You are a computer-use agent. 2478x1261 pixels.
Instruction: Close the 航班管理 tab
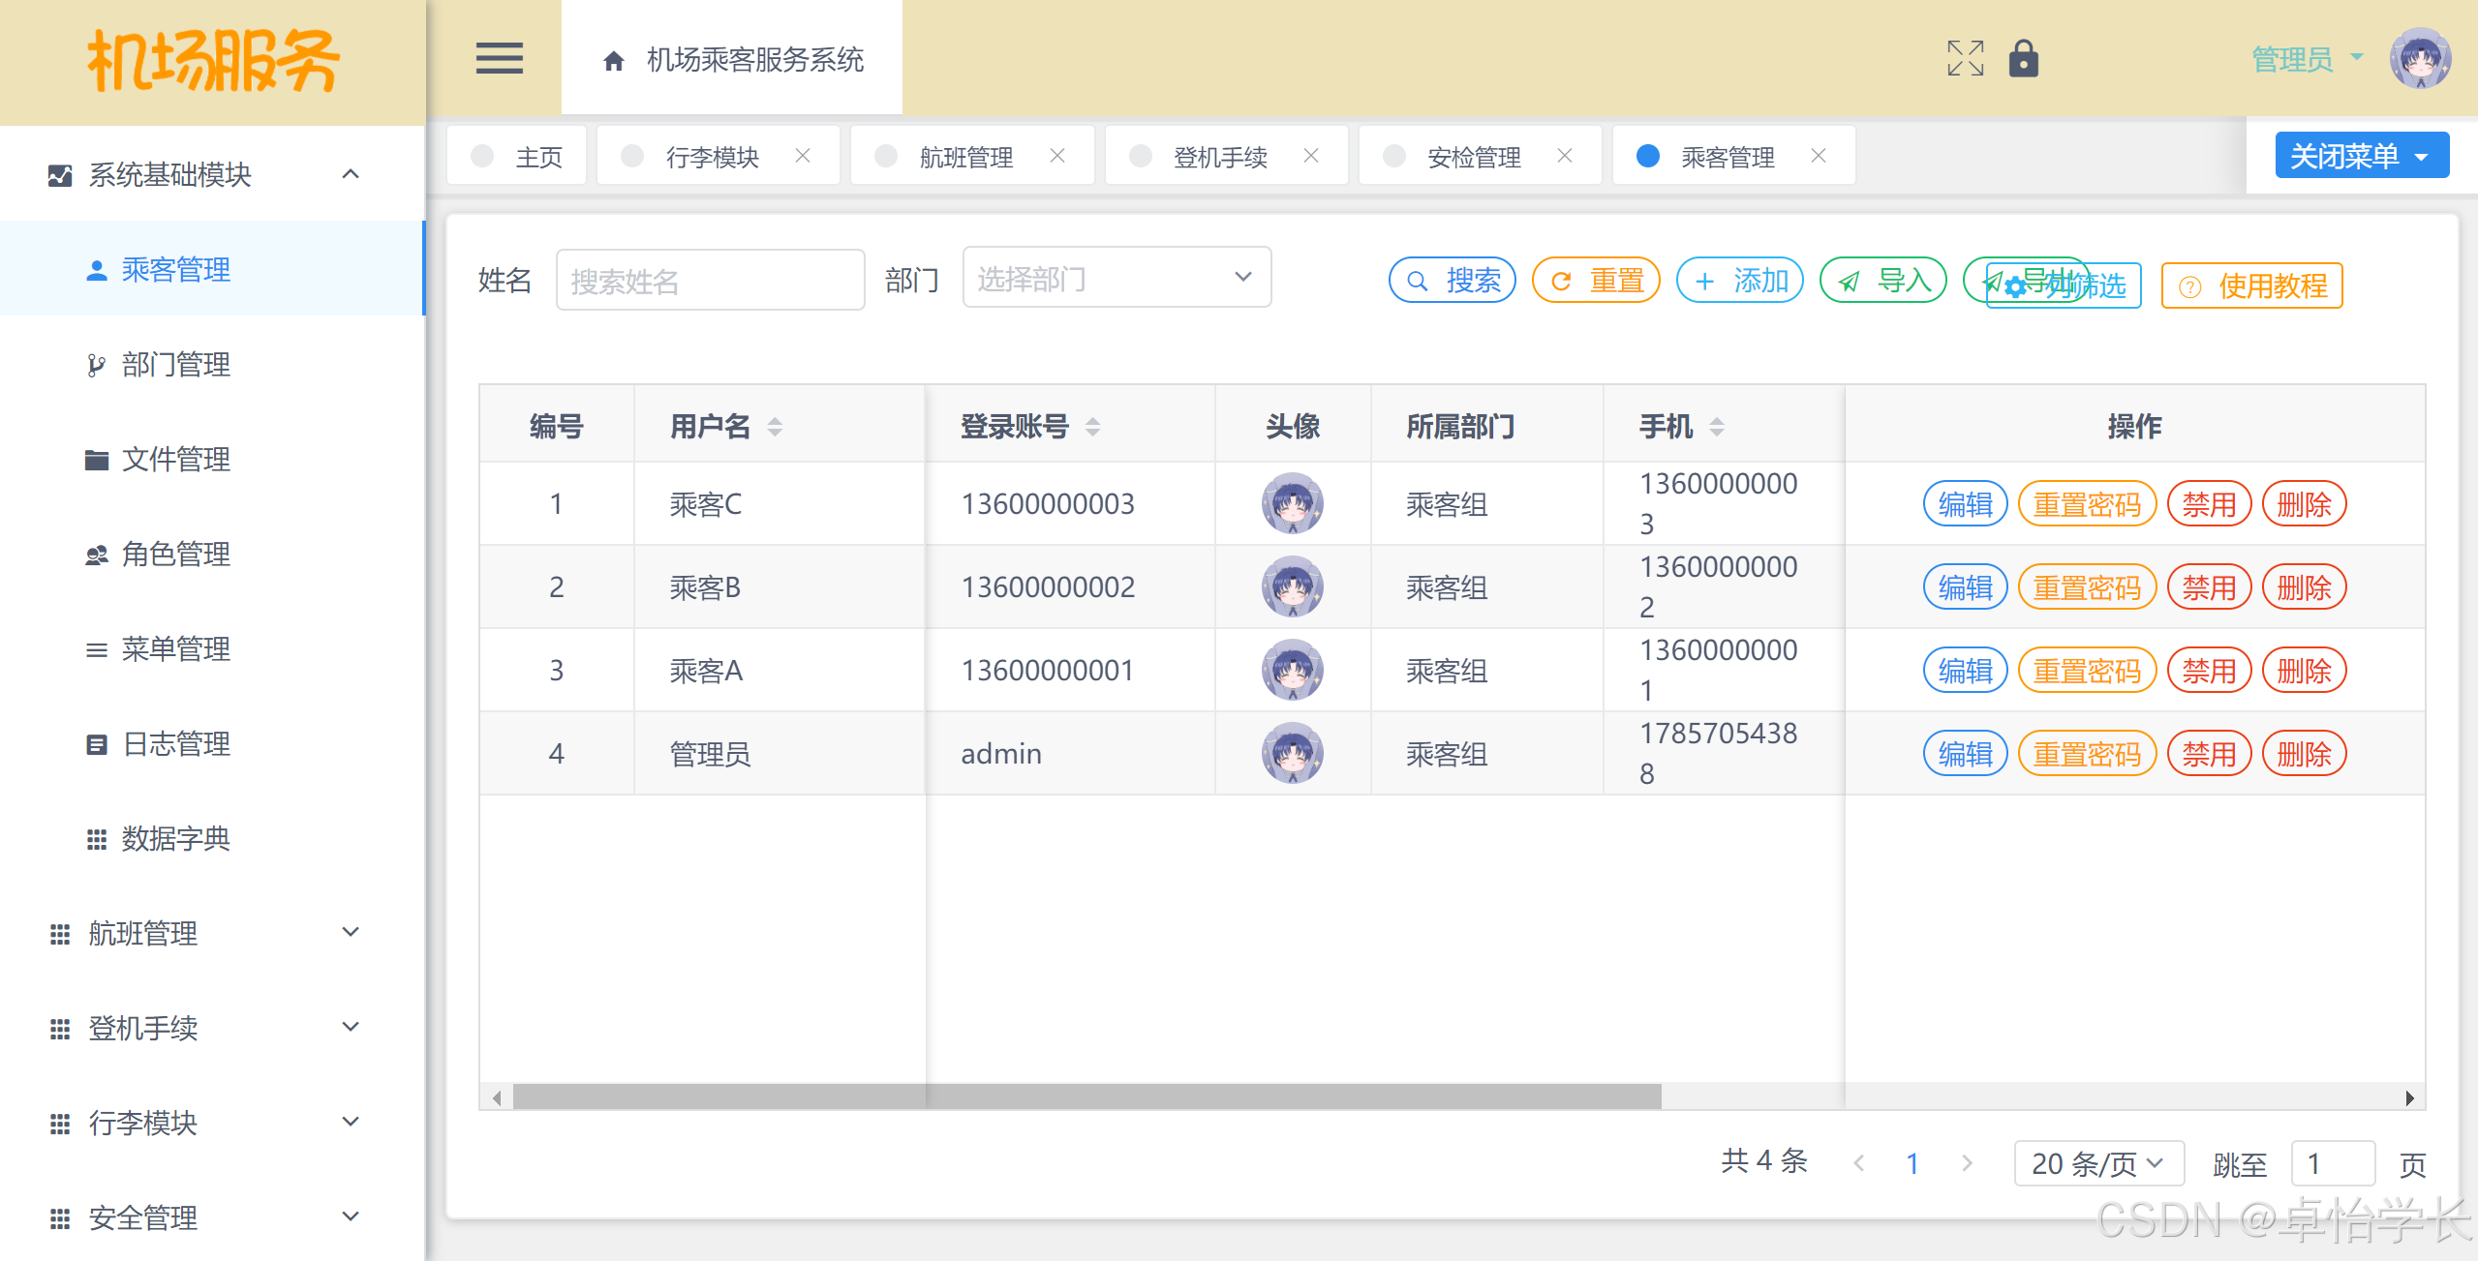click(x=1057, y=155)
